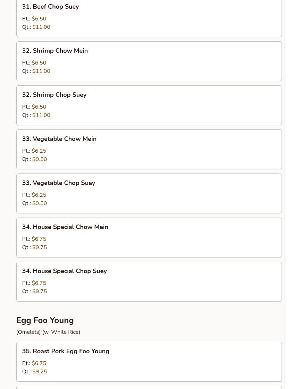293x389 pixels.
Task: Click House Special Chop Suey quart $9.75
Action: [x=40, y=291]
